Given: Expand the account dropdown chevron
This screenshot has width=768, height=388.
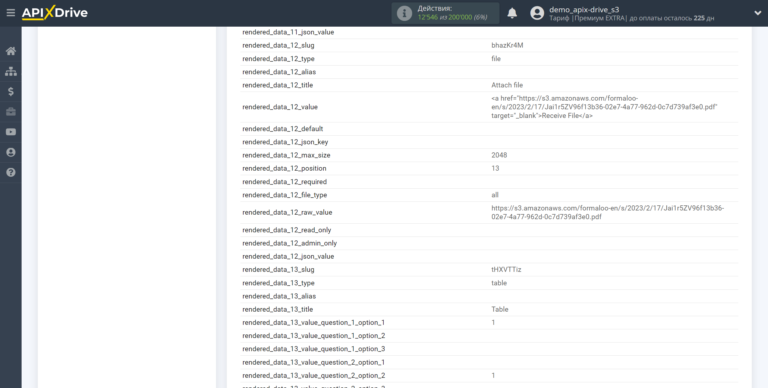Looking at the screenshot, I should (x=758, y=13).
